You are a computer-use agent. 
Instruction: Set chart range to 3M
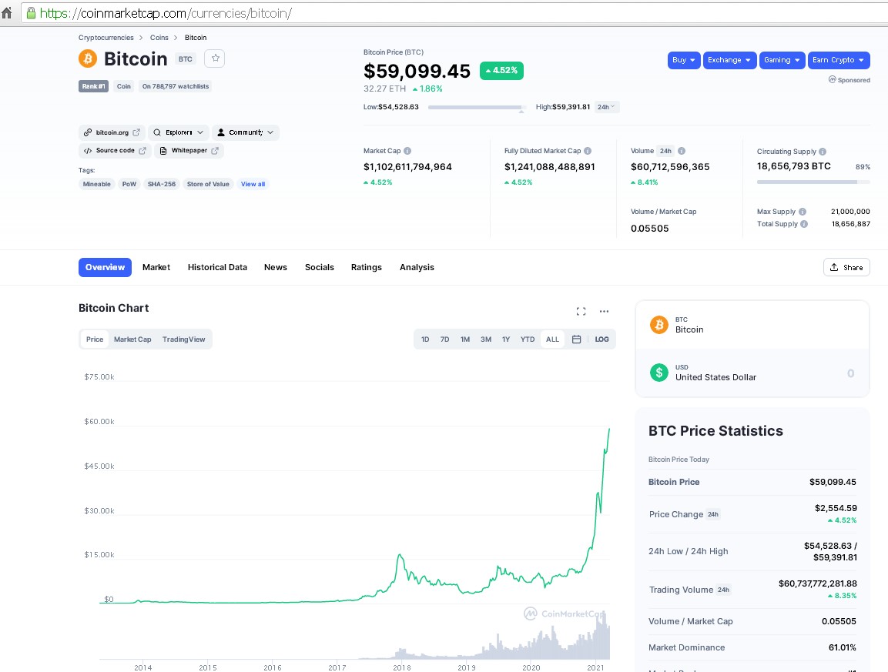coord(486,339)
